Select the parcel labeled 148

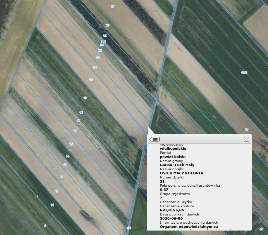103,41
